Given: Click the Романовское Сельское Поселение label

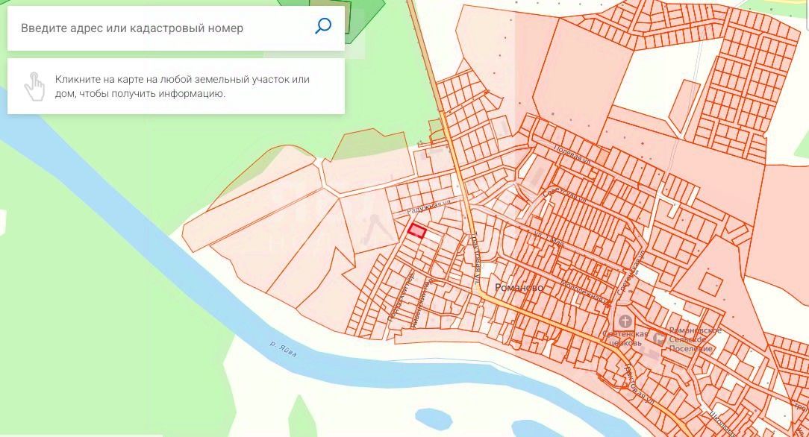Looking at the screenshot, I should pos(695,339).
